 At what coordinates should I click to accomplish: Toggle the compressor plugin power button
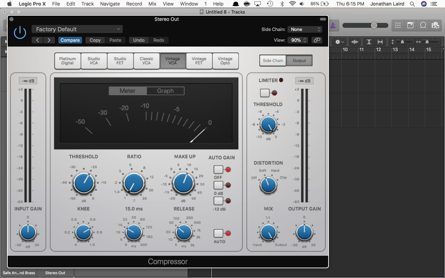20,33
